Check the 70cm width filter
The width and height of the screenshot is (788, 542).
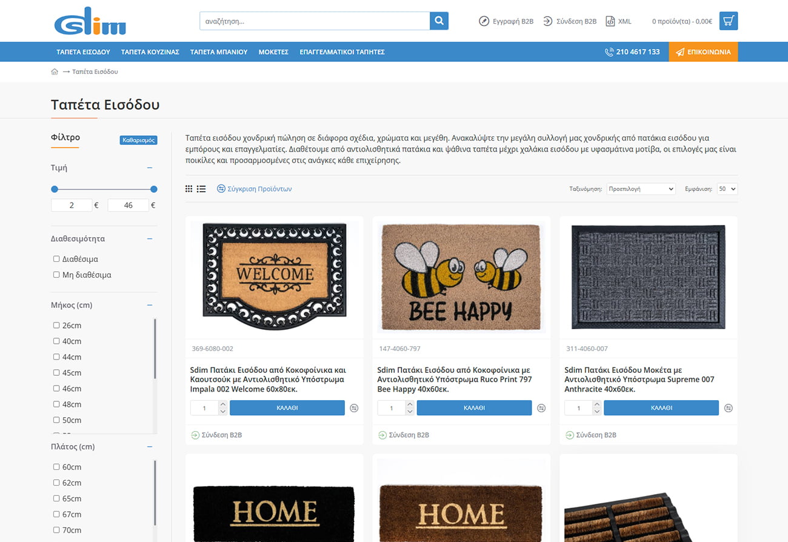[56, 530]
